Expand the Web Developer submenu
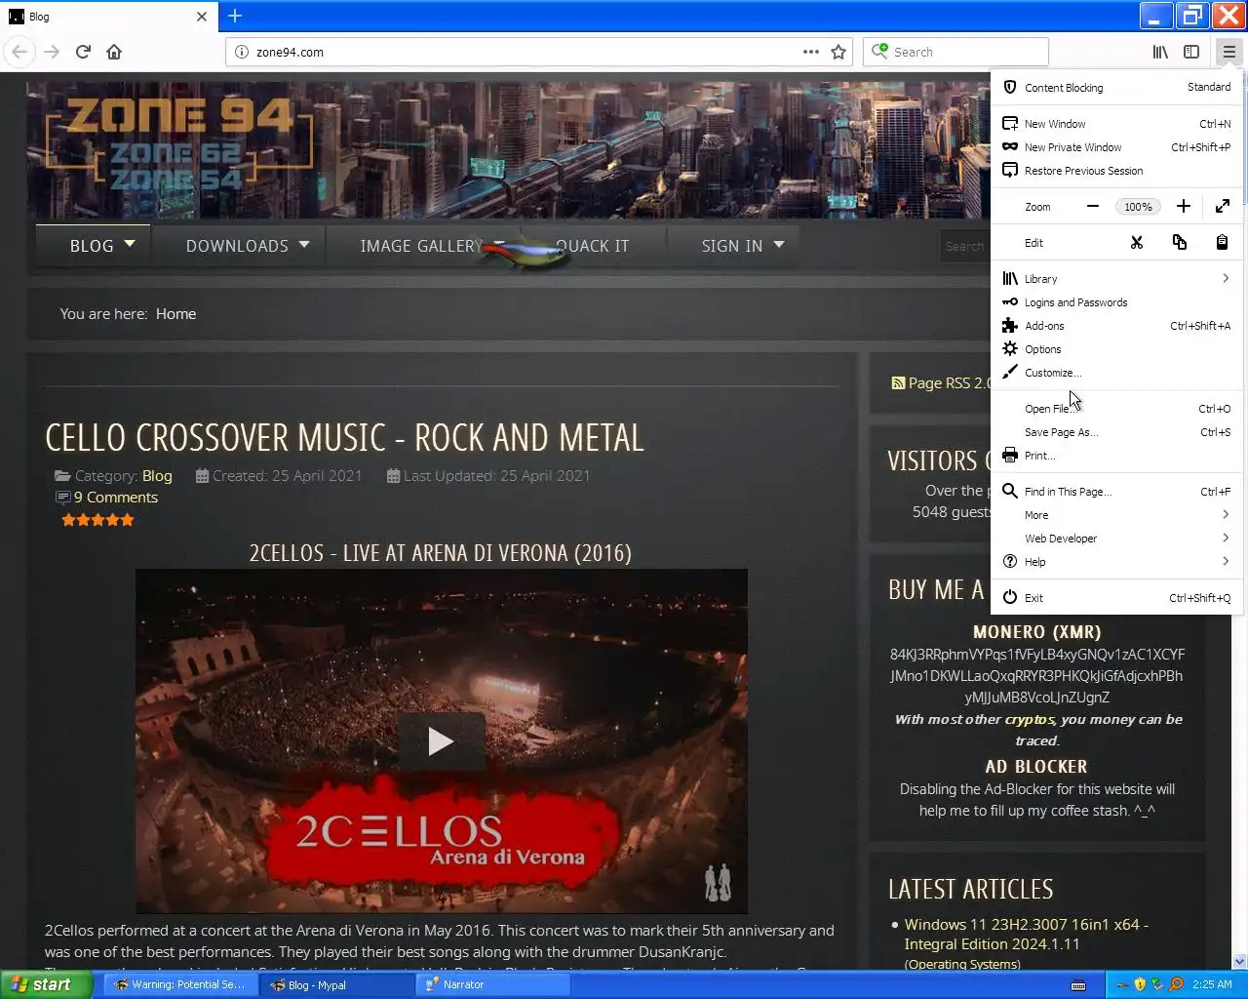The image size is (1248, 999). pos(1116,539)
